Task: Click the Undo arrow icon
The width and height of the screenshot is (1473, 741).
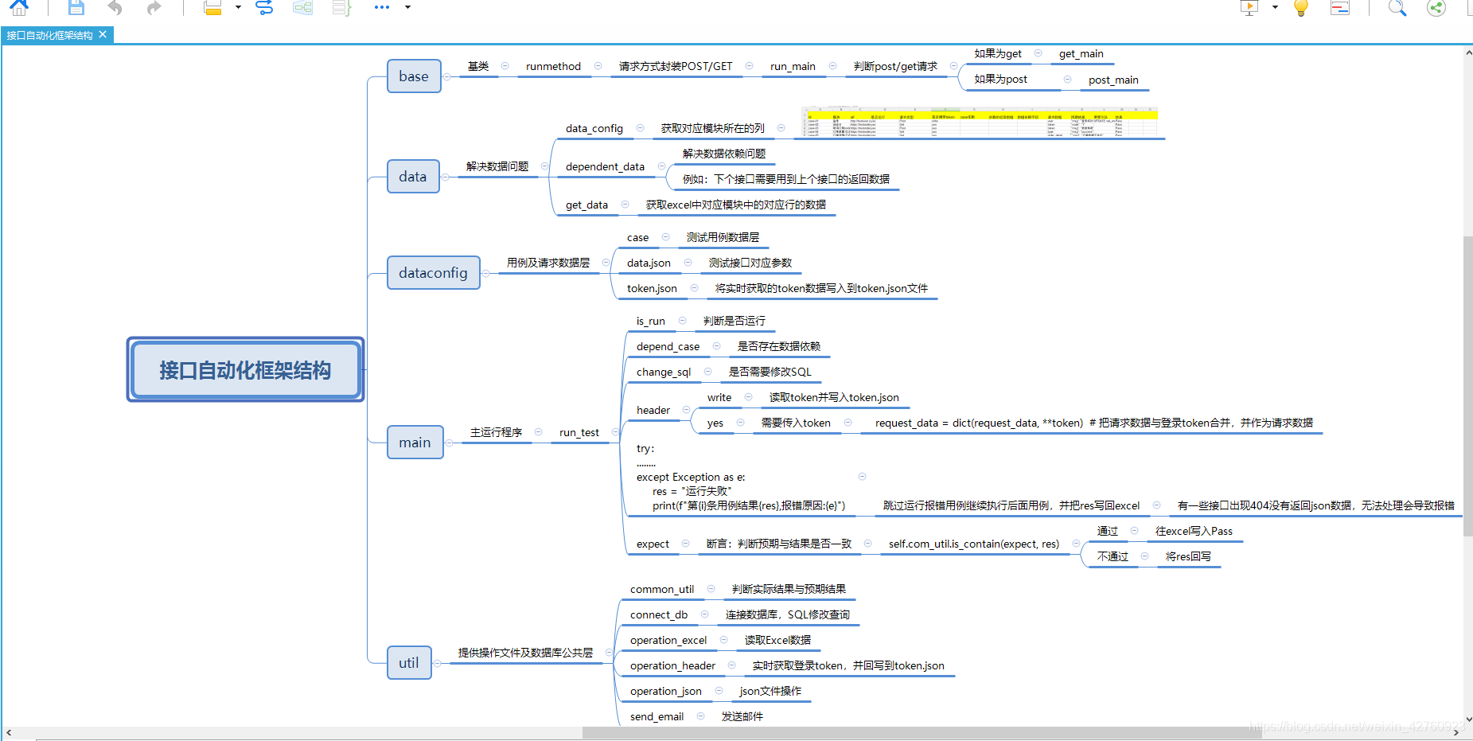Action: (x=115, y=8)
